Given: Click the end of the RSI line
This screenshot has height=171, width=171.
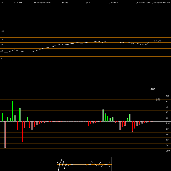Looking at the screenshot, I should pyautogui.click(x=152, y=42).
